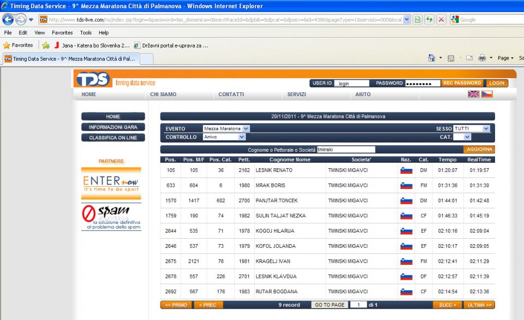Image resolution: width=524 pixels, height=320 pixels.
Task: Open the Jana - Katera bo Slovenka bookmark
Action: pos(92,45)
